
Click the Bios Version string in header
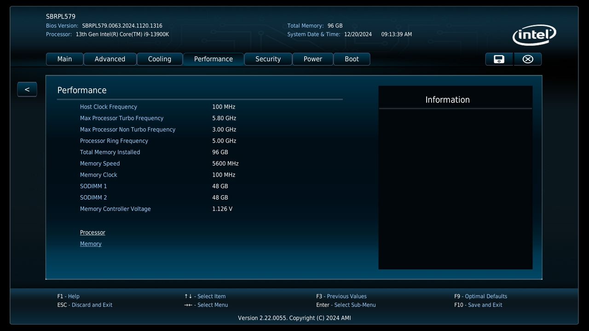[x=122, y=26]
